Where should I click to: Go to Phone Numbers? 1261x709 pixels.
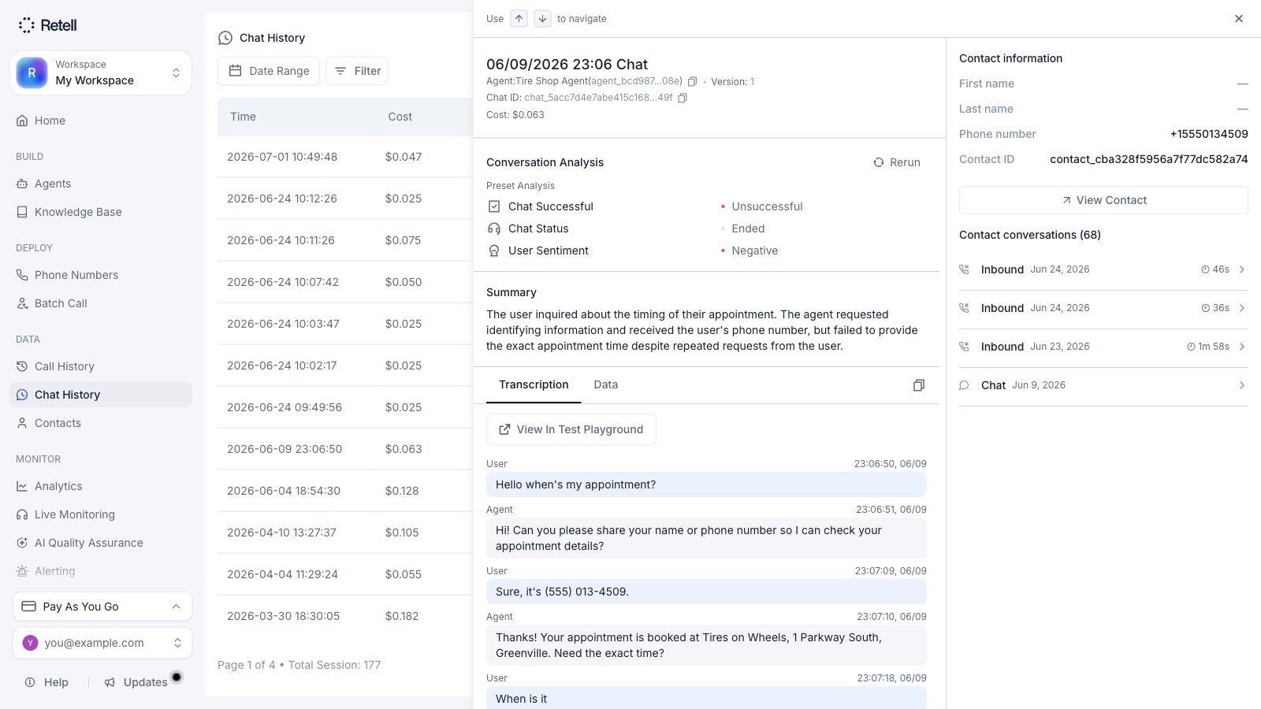[101, 275]
